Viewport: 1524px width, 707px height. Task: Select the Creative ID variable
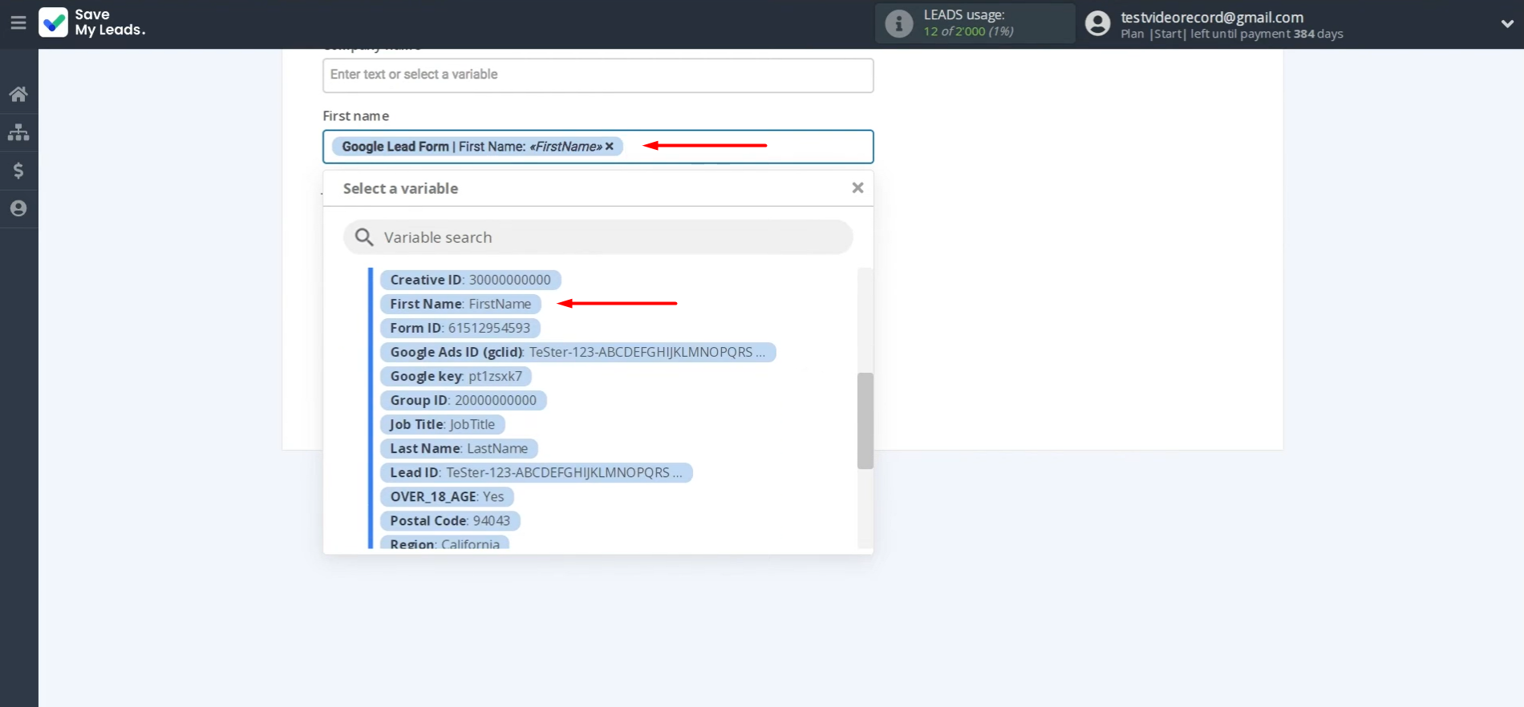(x=470, y=280)
